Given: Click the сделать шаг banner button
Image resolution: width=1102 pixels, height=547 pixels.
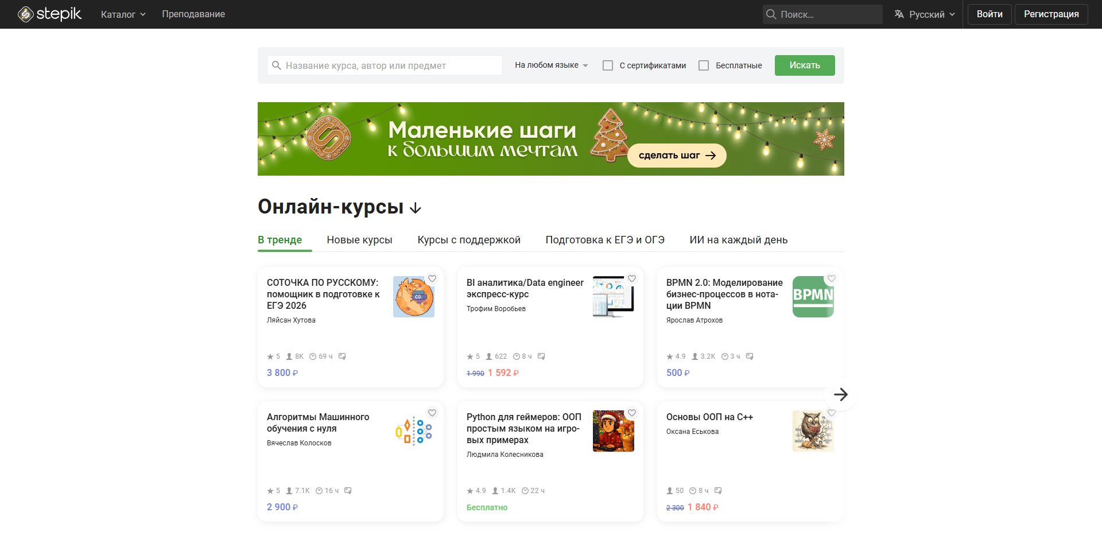Looking at the screenshot, I should [x=676, y=155].
